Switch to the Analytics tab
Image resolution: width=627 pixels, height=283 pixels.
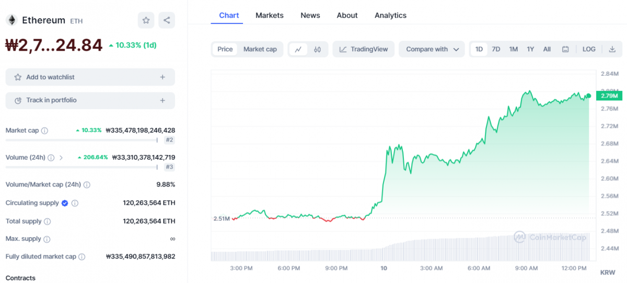click(390, 15)
